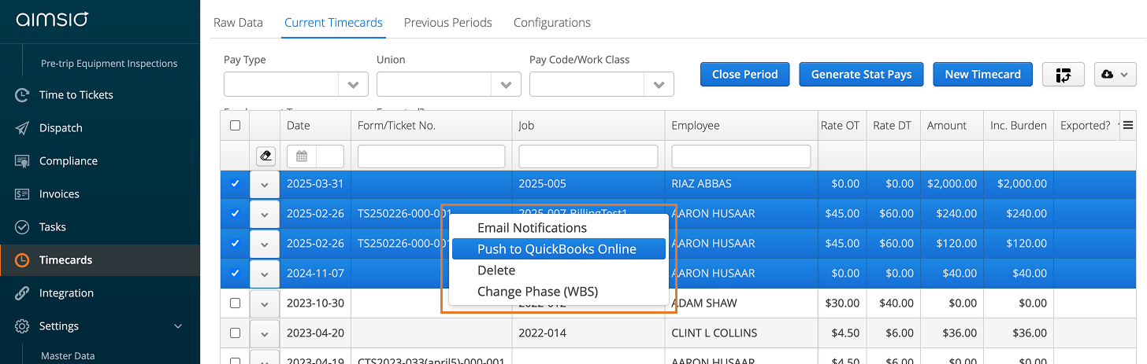Choose Change Phase (WBS) menu entry
Viewport: 1147px width, 364px height.
[x=559, y=292]
